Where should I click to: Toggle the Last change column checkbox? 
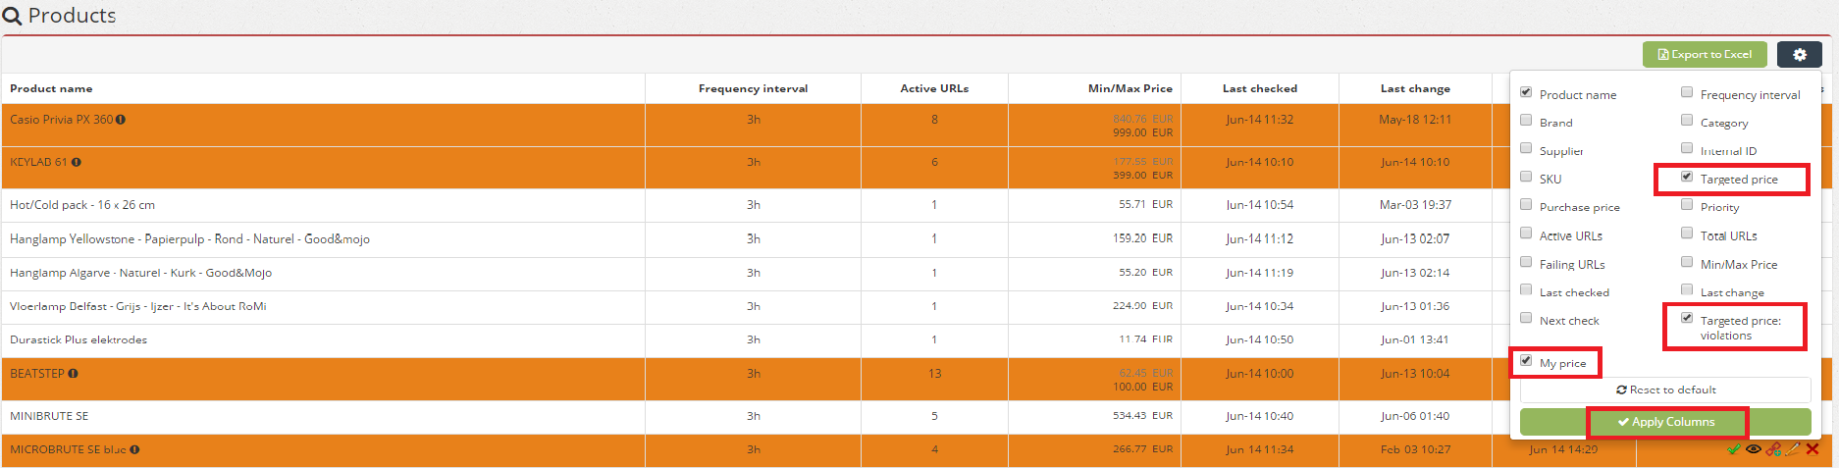1687,289
